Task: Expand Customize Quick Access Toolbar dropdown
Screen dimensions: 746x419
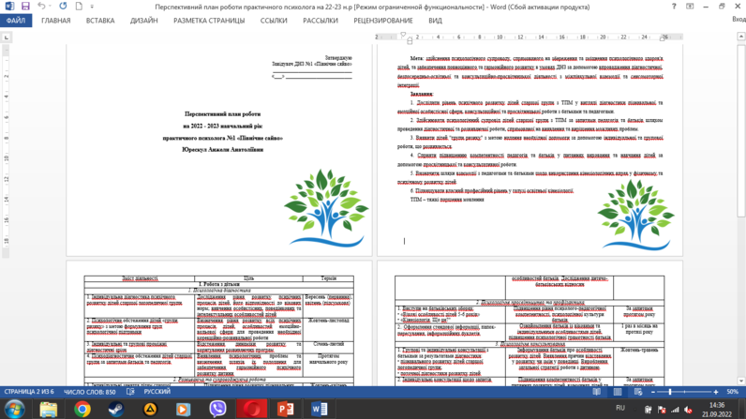Action: (92, 7)
